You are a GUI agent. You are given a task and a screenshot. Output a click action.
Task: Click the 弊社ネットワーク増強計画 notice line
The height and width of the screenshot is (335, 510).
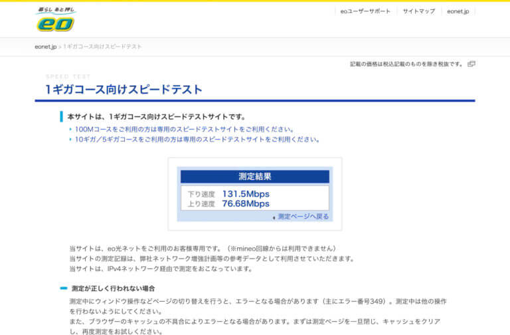point(212,259)
